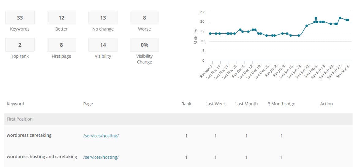Select the 12 Better stat box
This screenshot has height=167, width=355.
click(x=61, y=18)
